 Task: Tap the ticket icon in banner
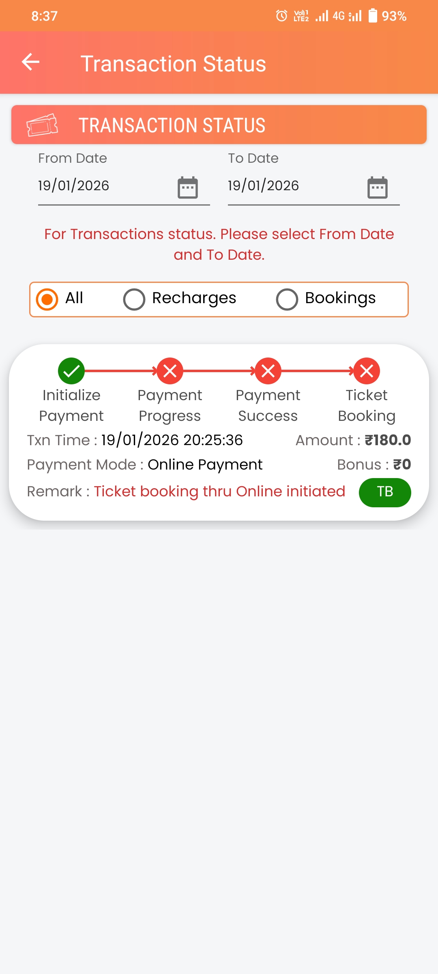point(42,125)
